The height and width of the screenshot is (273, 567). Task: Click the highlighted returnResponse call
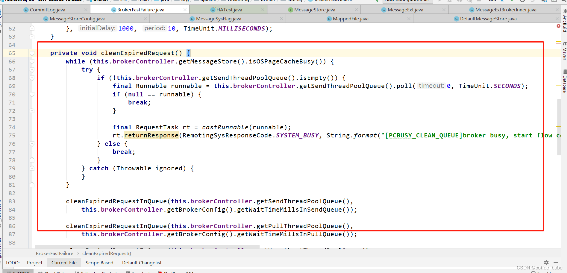[151, 135]
